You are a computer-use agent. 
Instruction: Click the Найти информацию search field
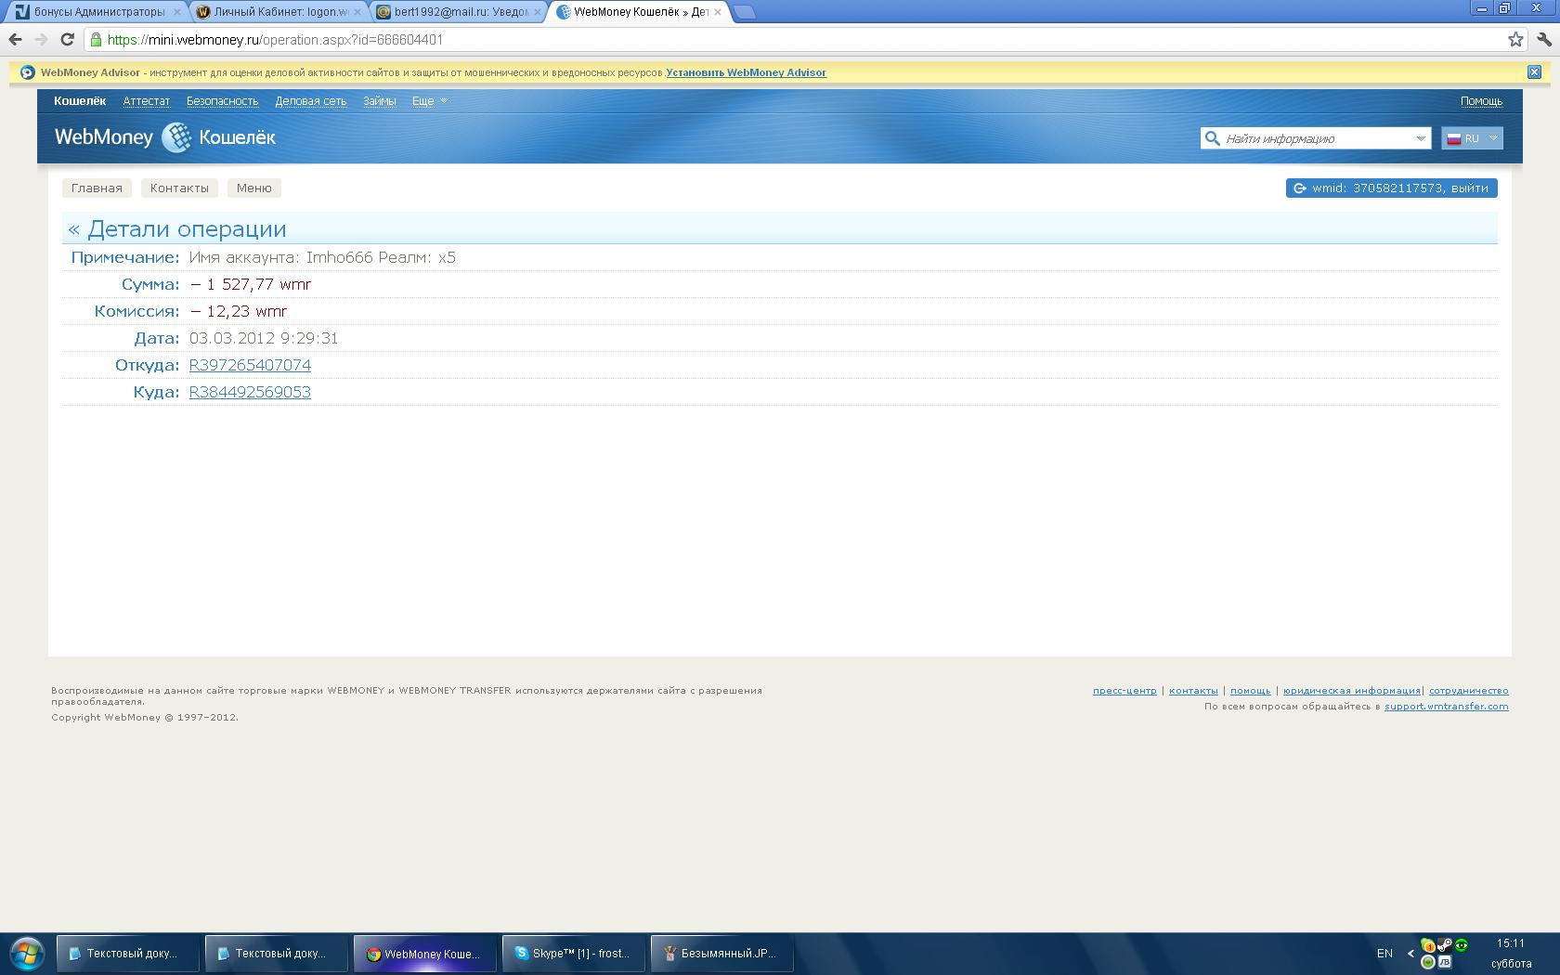pos(1317,138)
